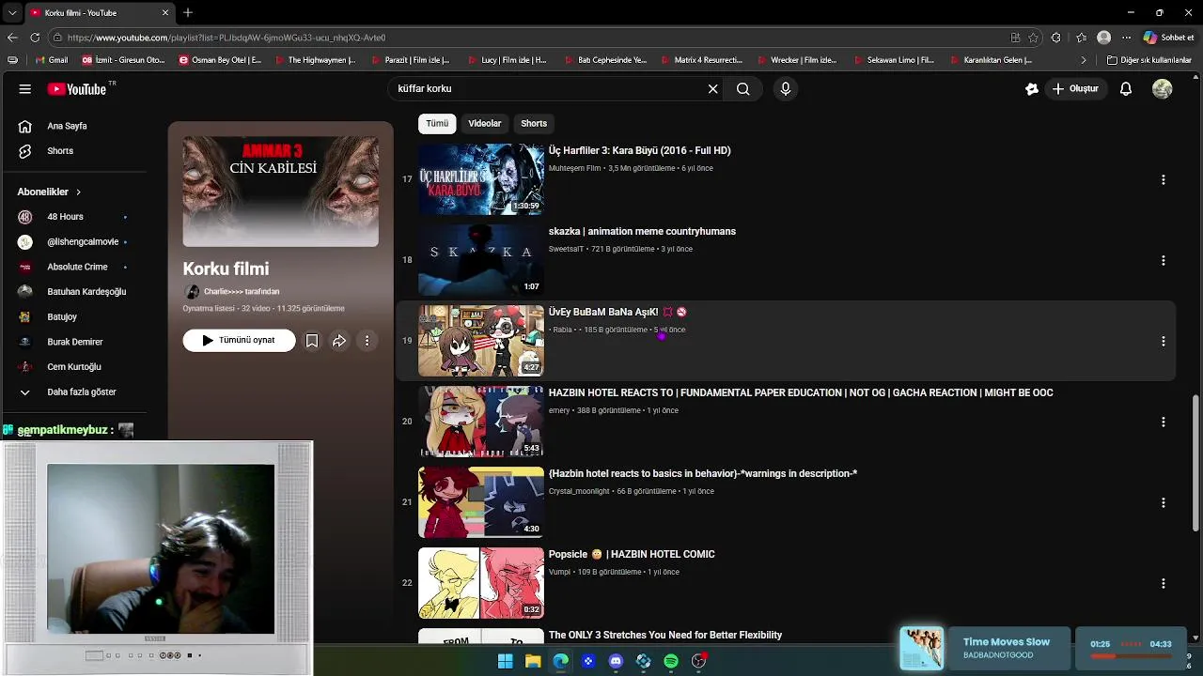The image size is (1203, 676).
Task: Select the Tümü filter chip
Action: (x=437, y=124)
